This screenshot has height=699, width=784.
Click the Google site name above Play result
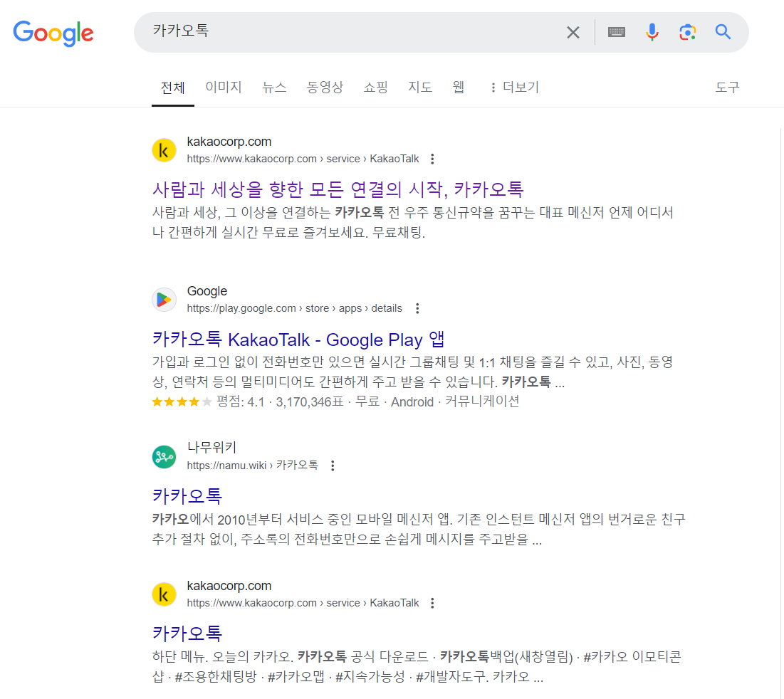207,291
